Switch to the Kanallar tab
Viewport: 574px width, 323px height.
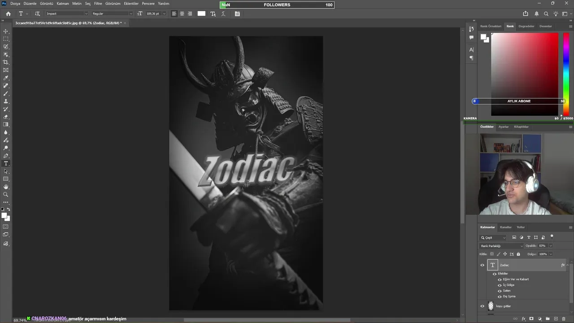coord(506,227)
